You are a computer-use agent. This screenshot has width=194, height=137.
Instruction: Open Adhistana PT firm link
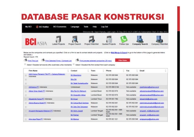(x=34, y=87)
